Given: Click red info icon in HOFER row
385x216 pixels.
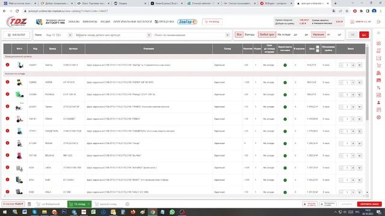Looking at the screenshot, I should point(8,82).
